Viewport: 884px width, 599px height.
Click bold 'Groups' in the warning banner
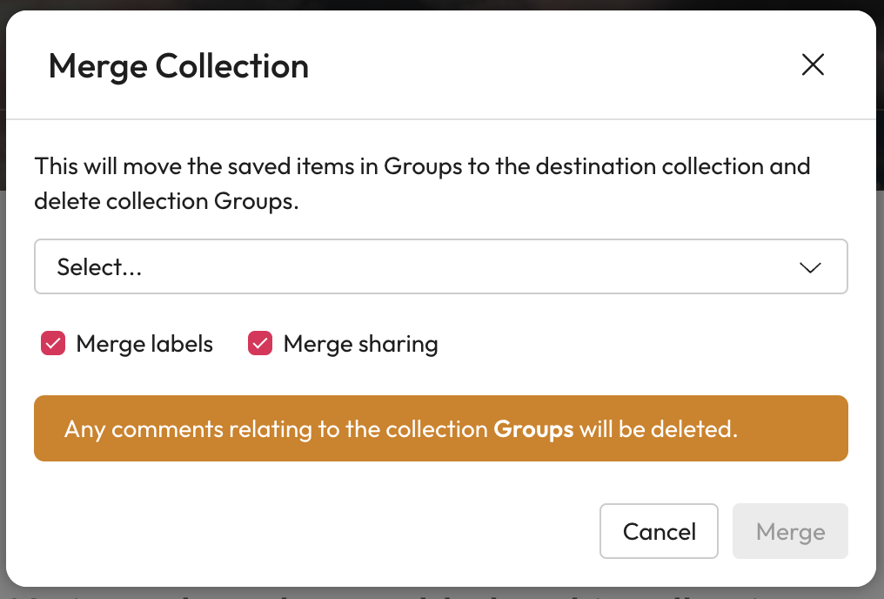tap(533, 429)
